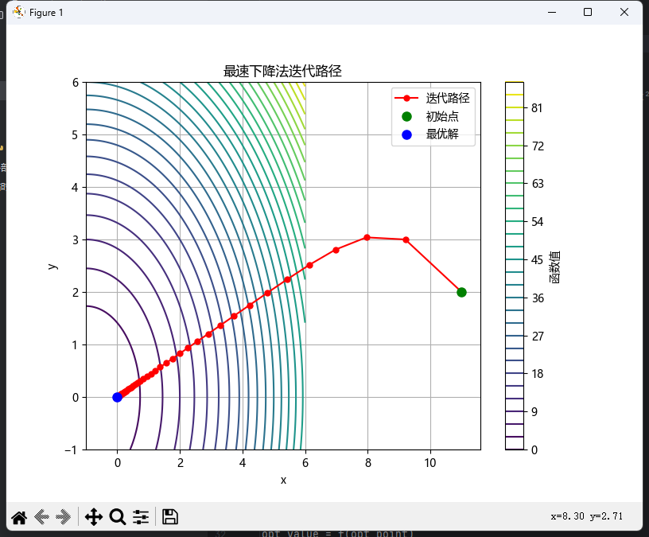Click the x axis label
The width and height of the screenshot is (649, 537).
click(x=283, y=481)
